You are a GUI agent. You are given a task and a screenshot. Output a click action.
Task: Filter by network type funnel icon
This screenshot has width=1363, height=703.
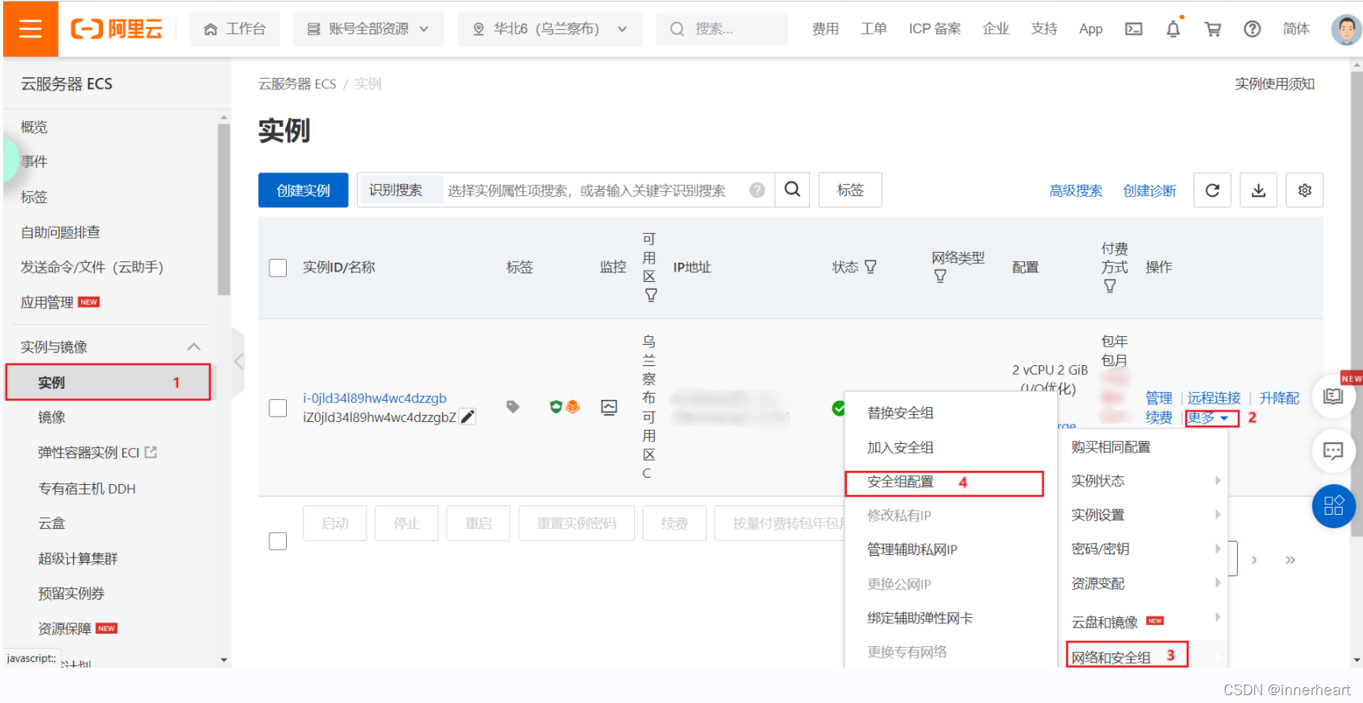click(940, 276)
